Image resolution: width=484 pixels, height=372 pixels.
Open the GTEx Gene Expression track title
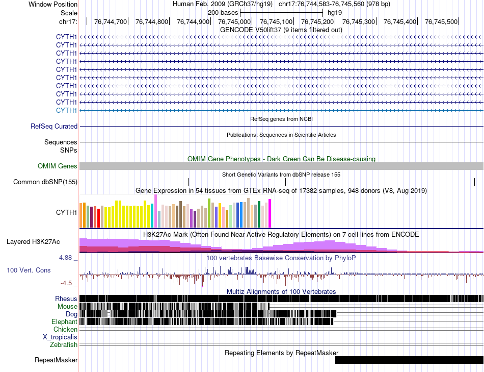pyautogui.click(x=281, y=190)
